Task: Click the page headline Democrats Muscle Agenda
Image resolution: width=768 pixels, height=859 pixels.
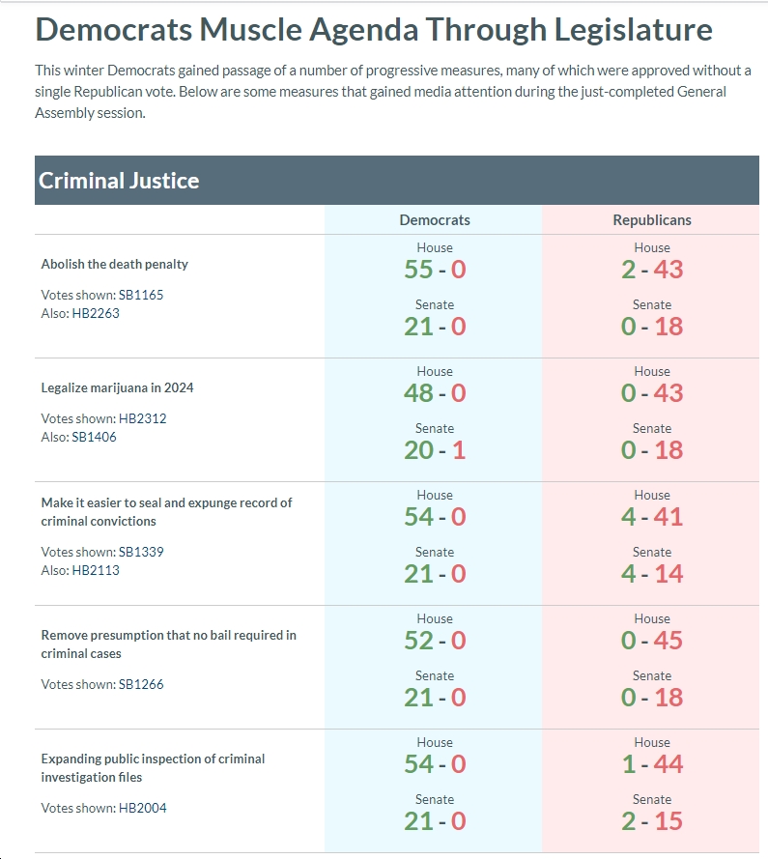Action: coord(374,30)
